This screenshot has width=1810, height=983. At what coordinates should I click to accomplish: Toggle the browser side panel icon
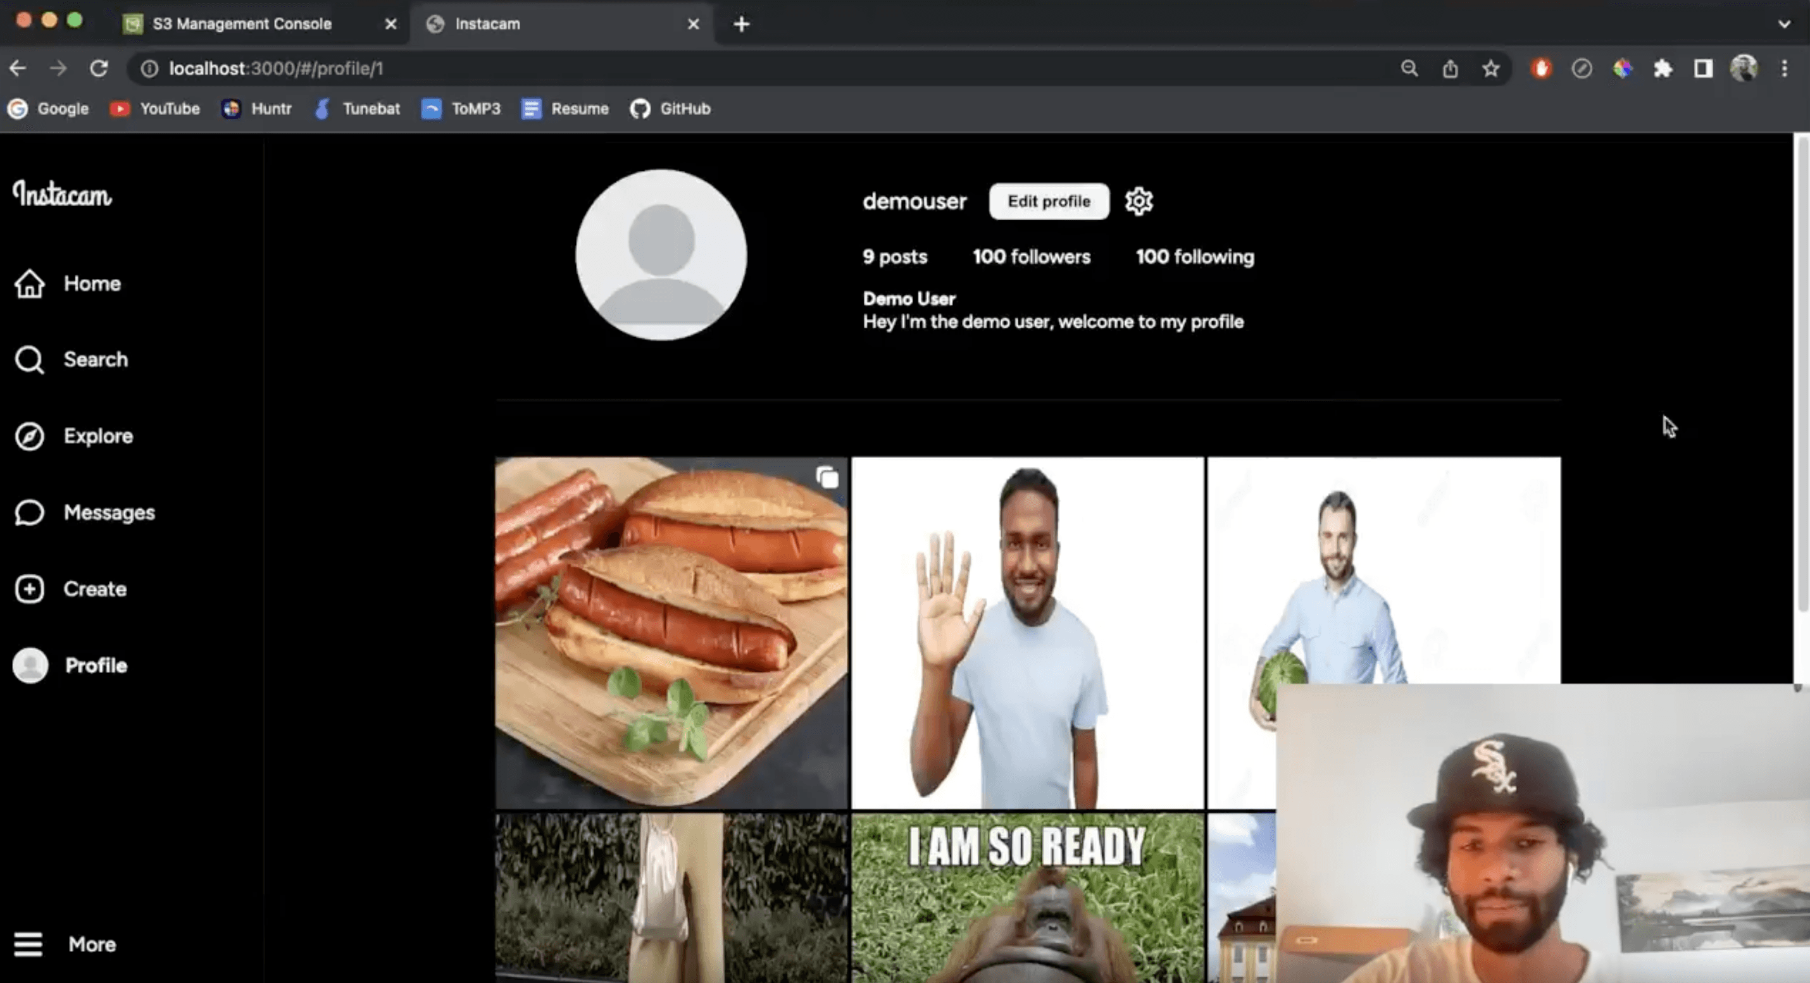[x=1703, y=68]
